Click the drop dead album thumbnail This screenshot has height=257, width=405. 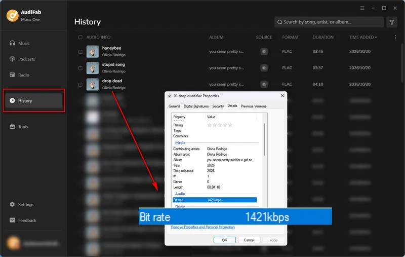93,84
